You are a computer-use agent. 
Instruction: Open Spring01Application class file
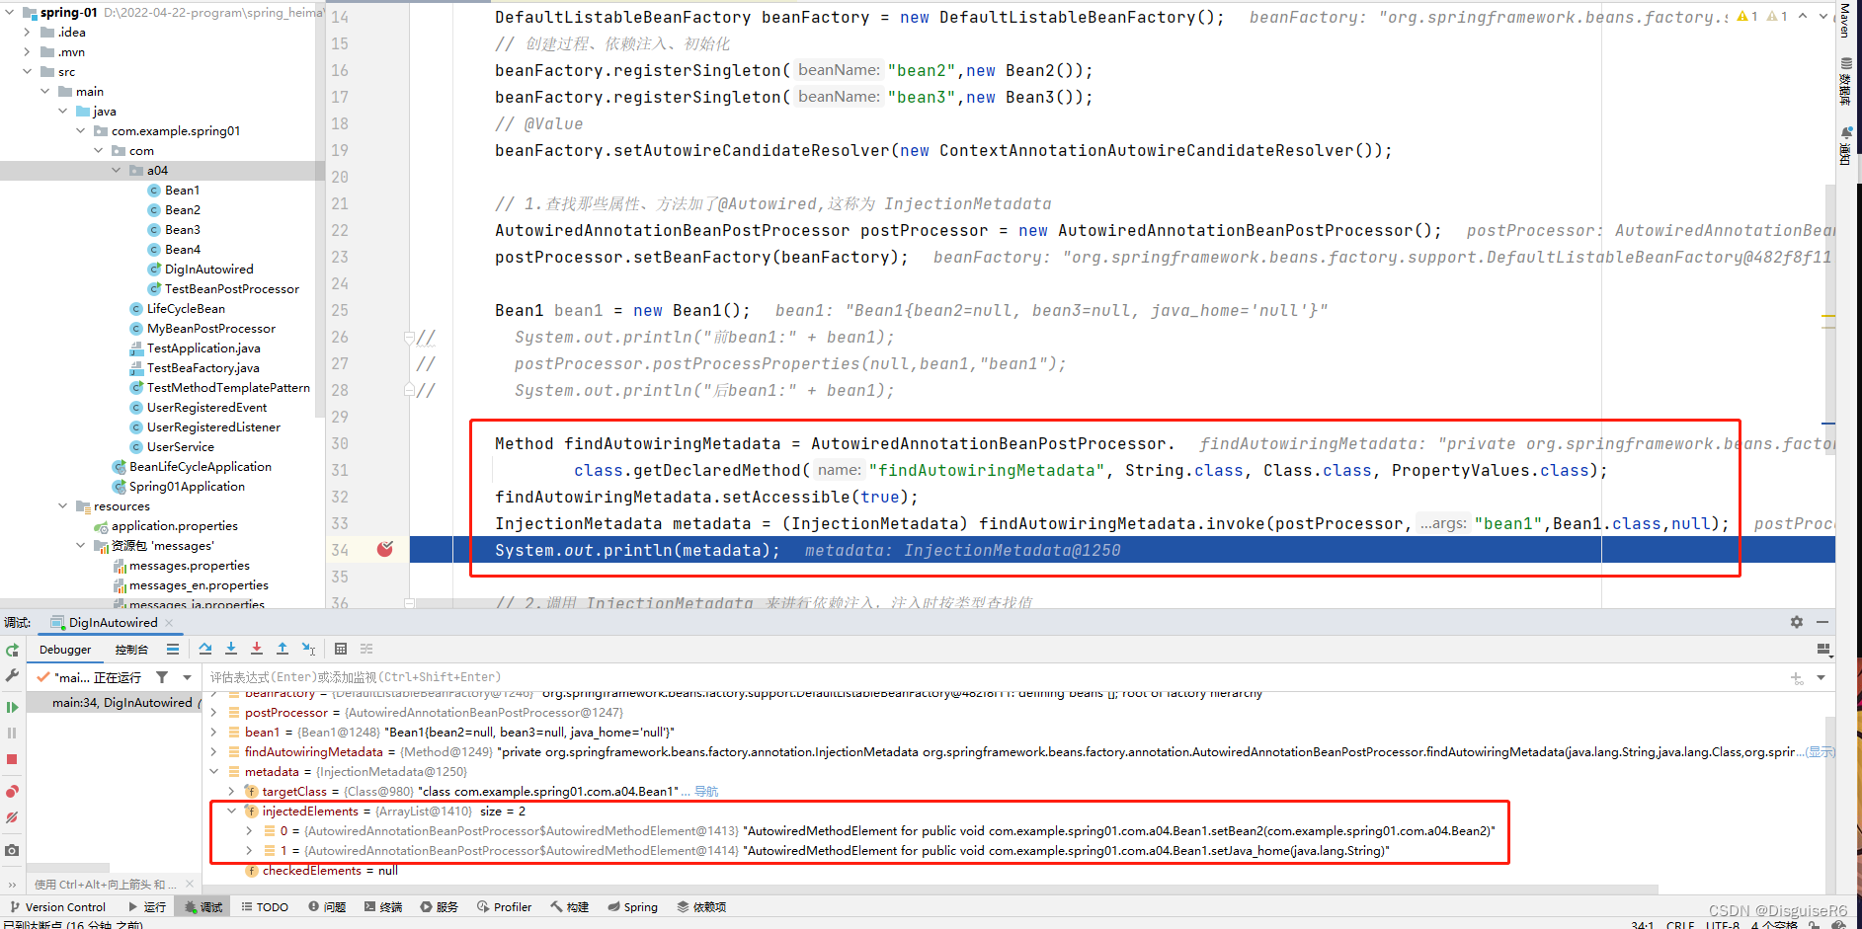pyautogui.click(x=178, y=487)
